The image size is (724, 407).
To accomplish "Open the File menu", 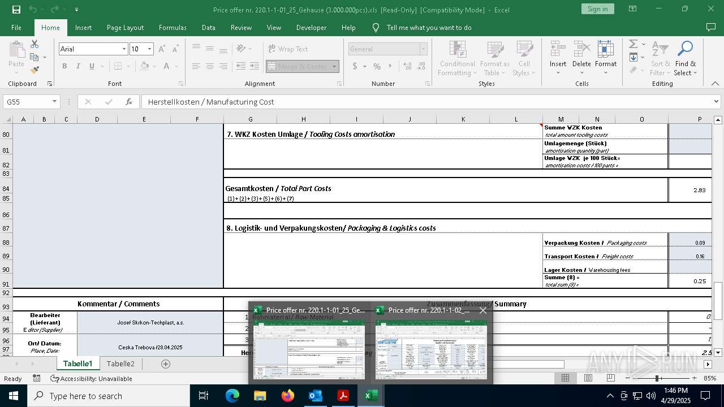I will [16, 28].
